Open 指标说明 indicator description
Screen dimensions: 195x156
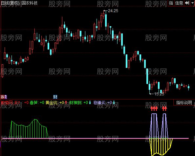184,103
